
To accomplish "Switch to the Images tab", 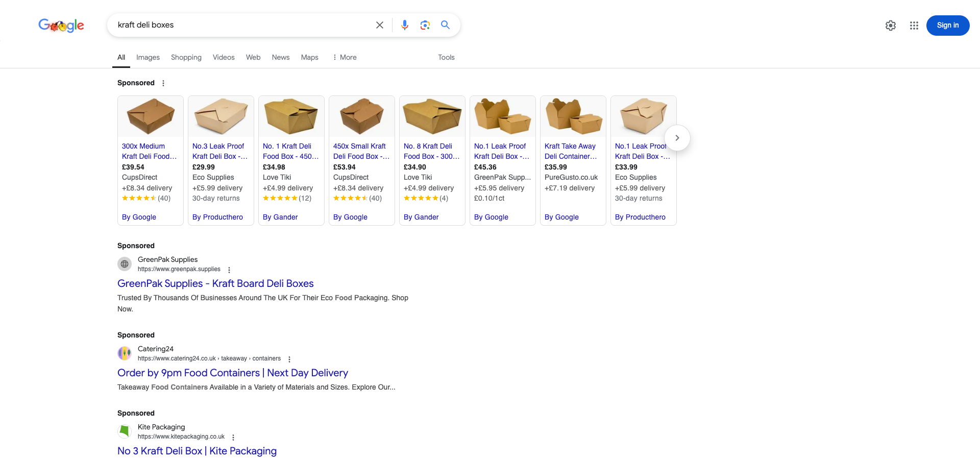I will click(x=148, y=57).
